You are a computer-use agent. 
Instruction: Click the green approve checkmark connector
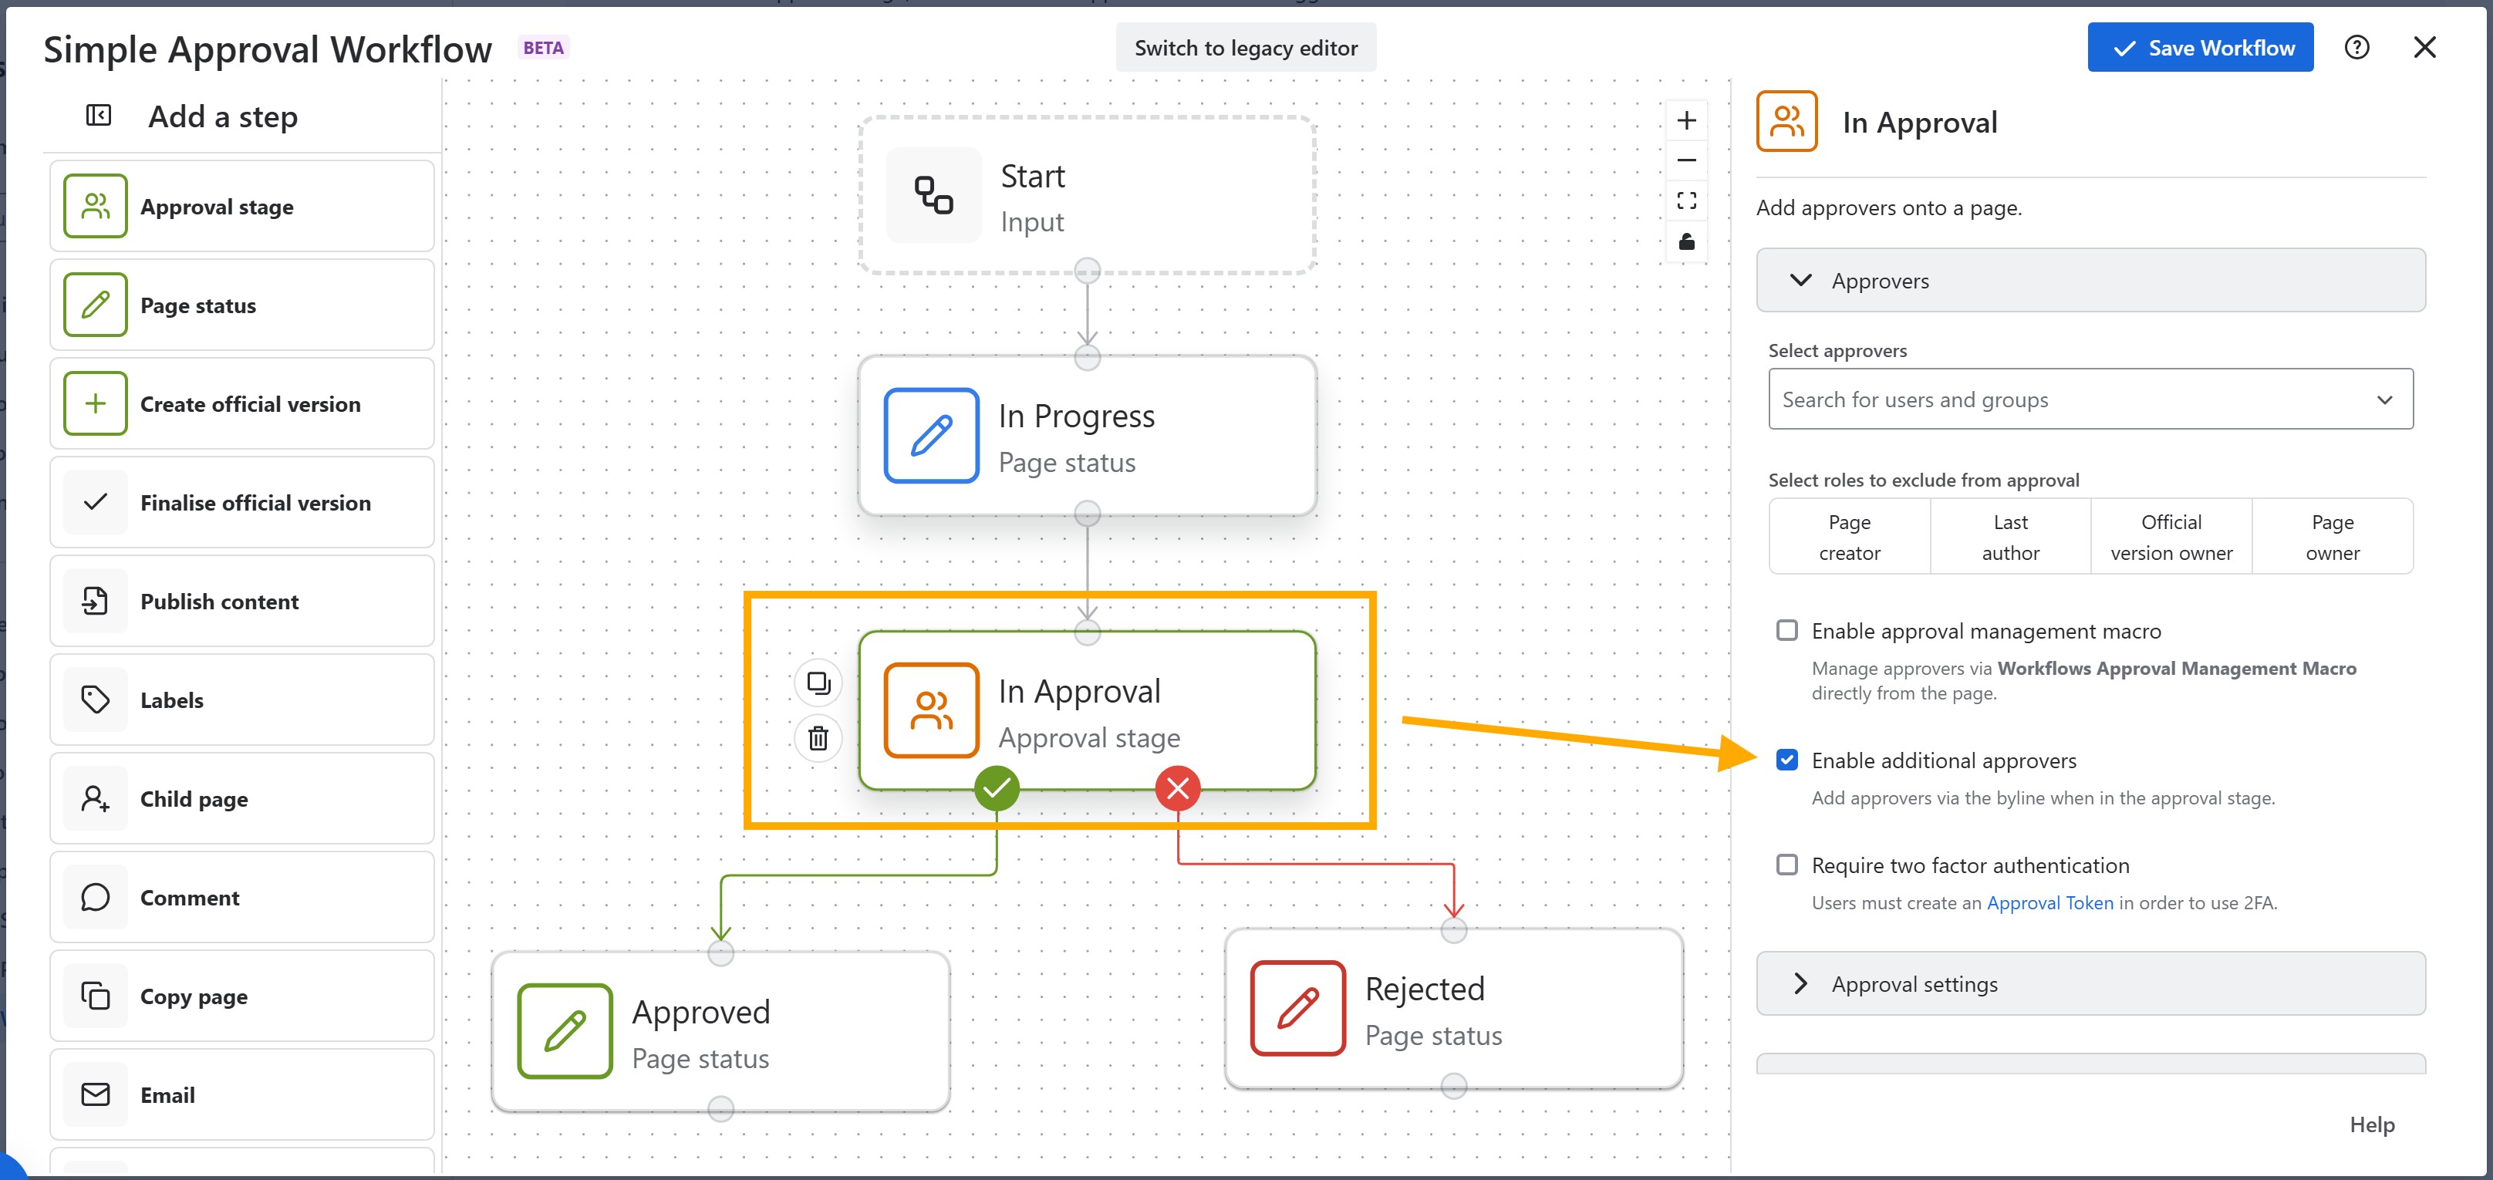[996, 789]
